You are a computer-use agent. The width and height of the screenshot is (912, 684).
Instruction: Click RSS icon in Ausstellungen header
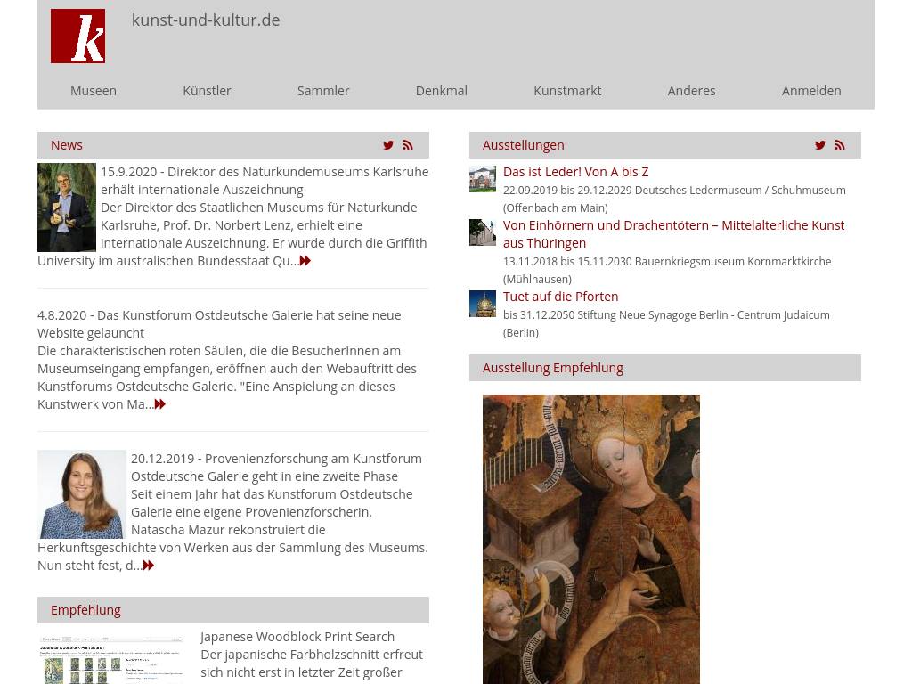coord(840,145)
